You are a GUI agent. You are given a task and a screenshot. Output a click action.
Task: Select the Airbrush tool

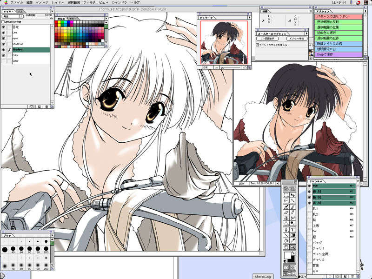pos(286,207)
